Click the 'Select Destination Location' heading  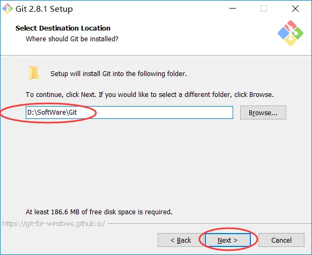tap(63, 28)
